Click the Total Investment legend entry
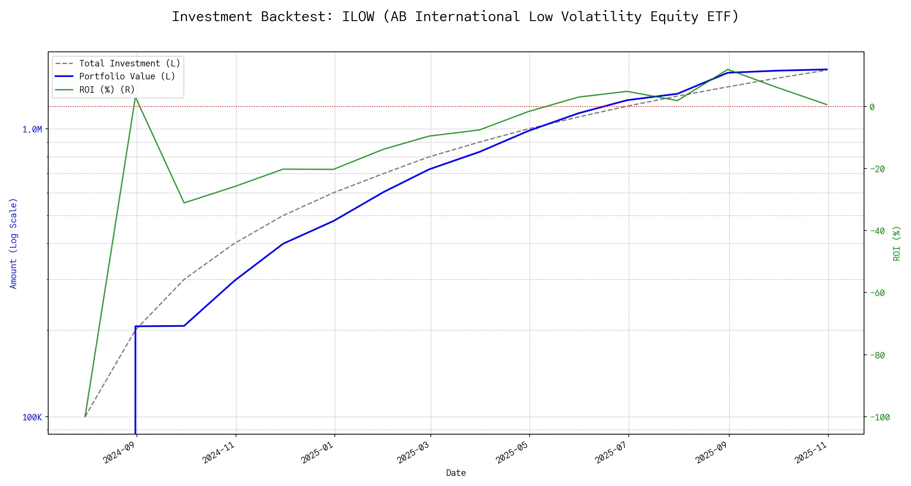The image size is (911, 486). click(x=130, y=64)
